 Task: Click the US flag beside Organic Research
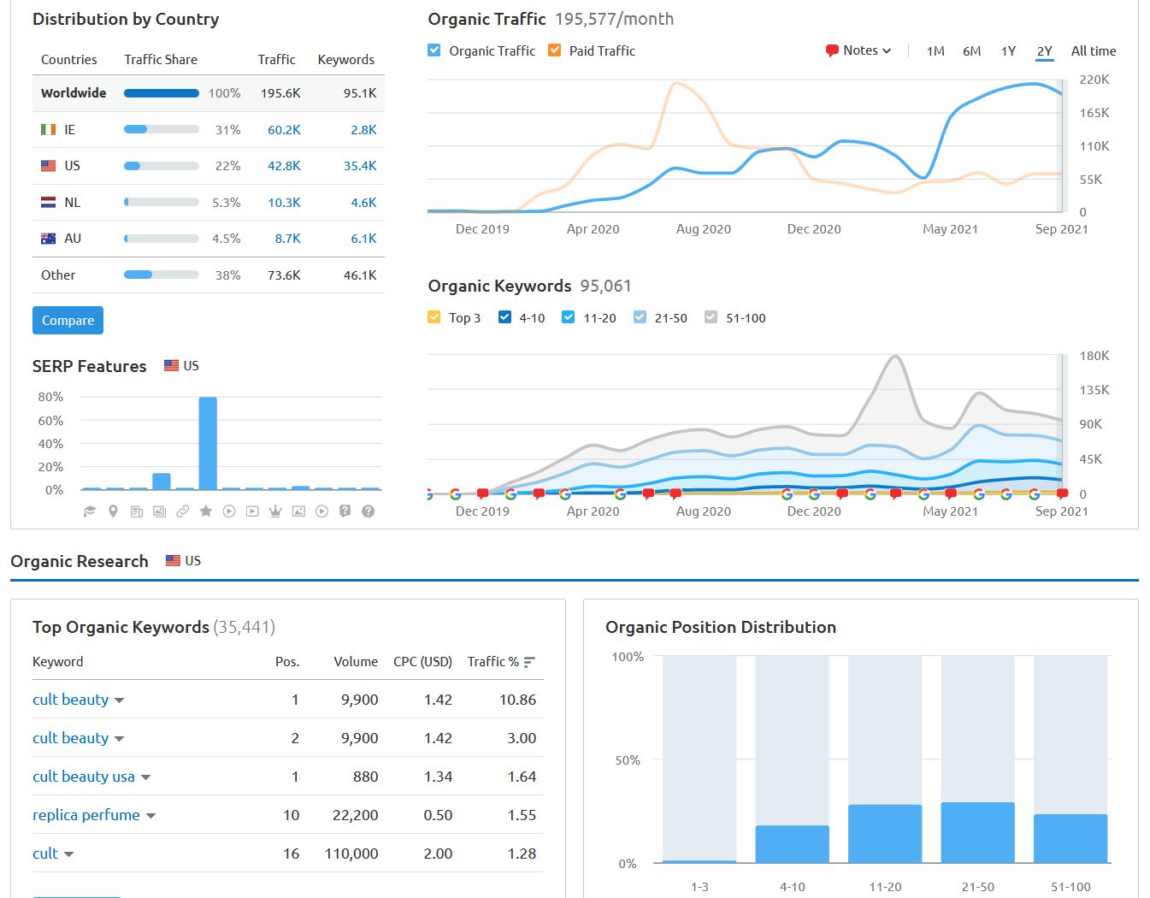(173, 560)
